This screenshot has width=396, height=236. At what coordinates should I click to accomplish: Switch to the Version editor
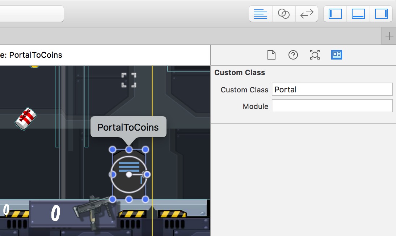click(x=307, y=14)
